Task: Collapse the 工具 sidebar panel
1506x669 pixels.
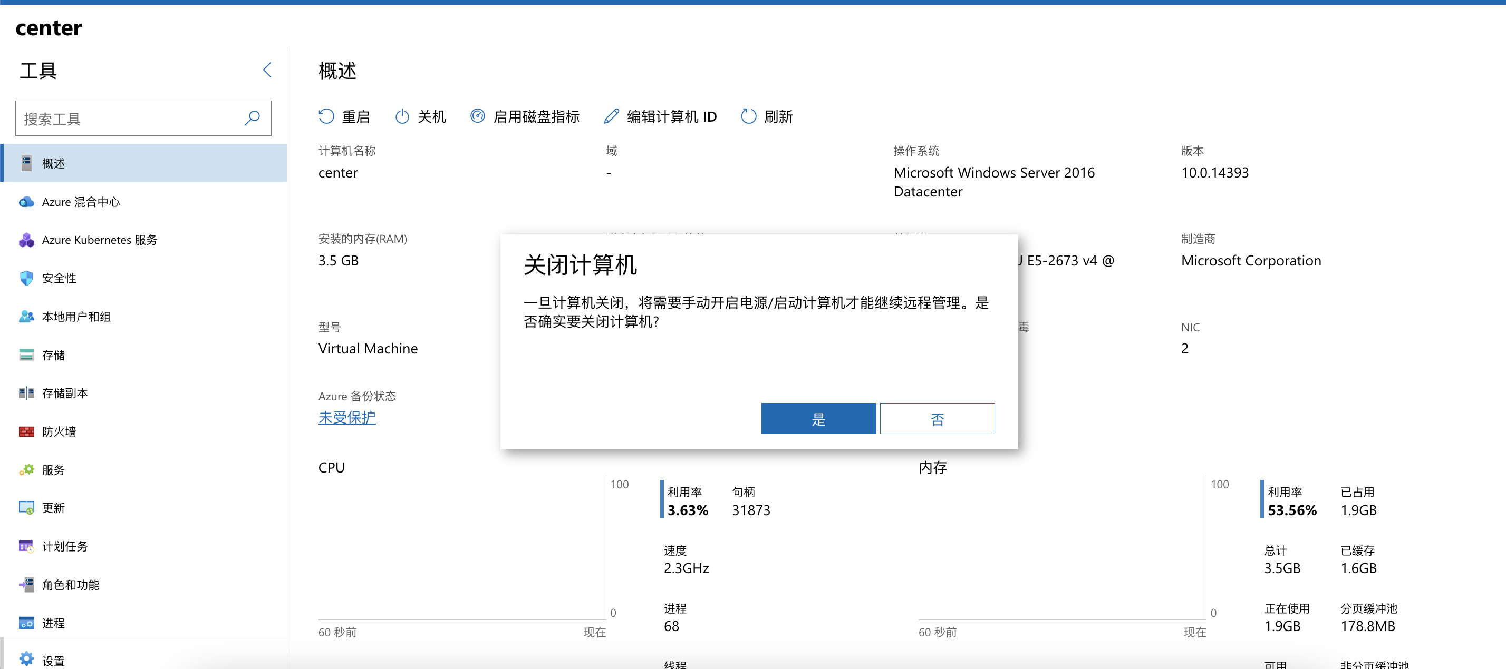Action: (x=267, y=70)
